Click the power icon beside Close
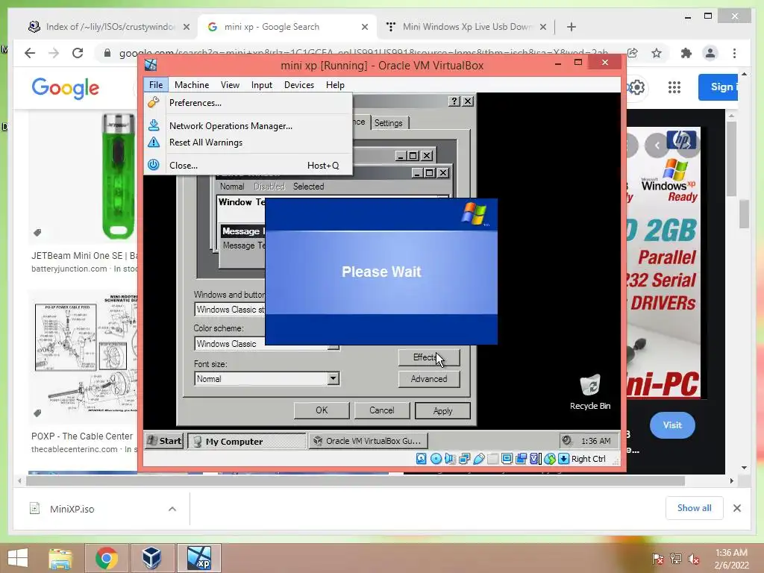 click(x=154, y=165)
